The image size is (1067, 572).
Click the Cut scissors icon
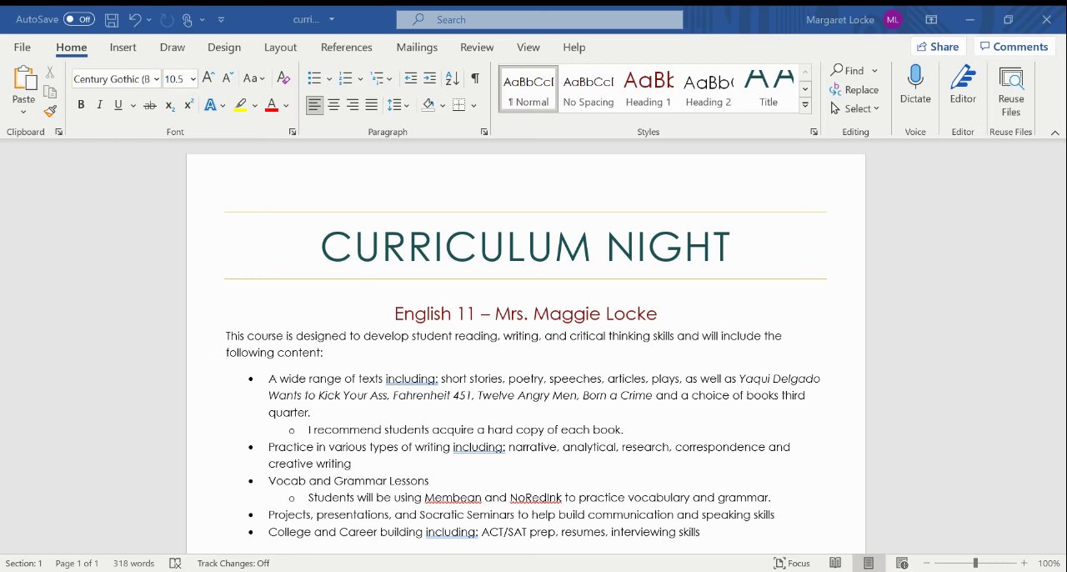click(x=50, y=73)
